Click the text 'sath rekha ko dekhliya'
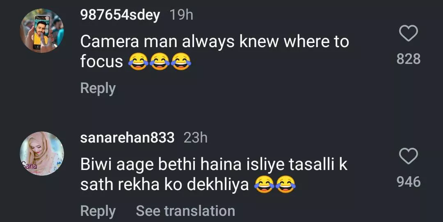The image size is (443, 222). coord(164,185)
